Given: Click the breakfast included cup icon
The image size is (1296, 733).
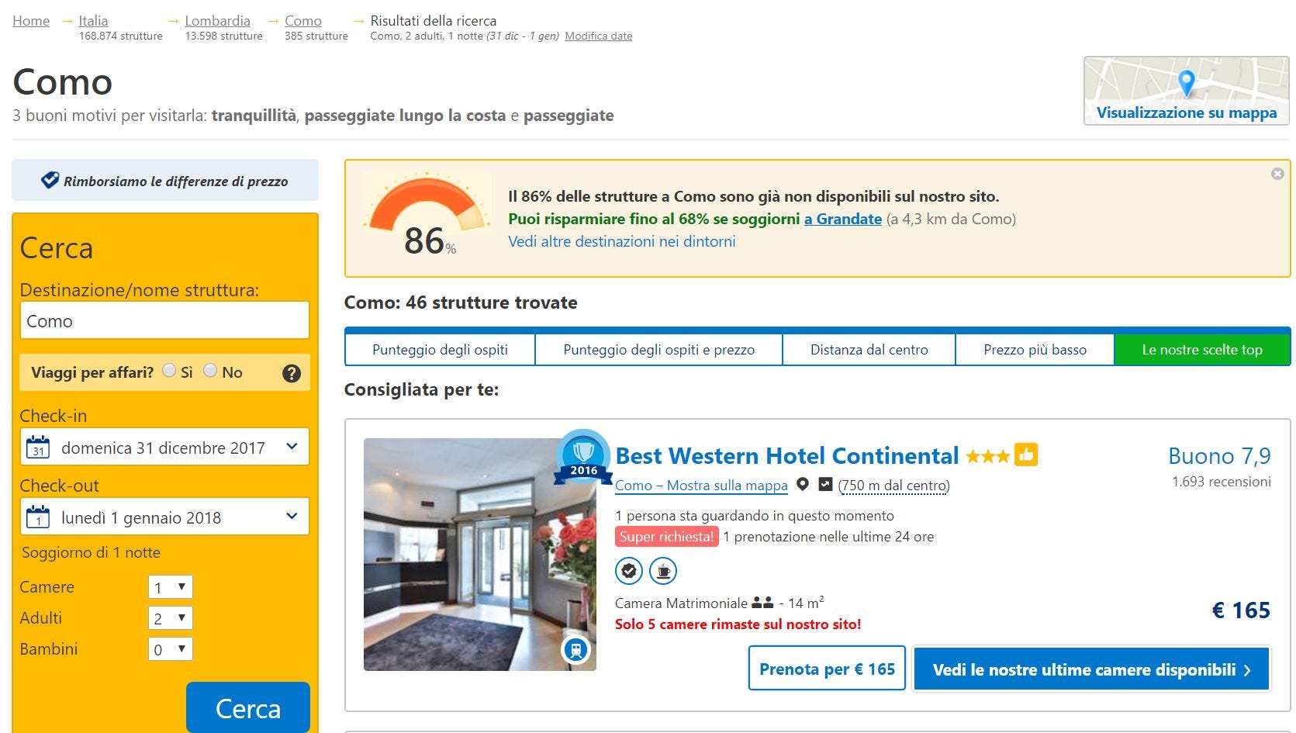Looking at the screenshot, I should (x=663, y=572).
